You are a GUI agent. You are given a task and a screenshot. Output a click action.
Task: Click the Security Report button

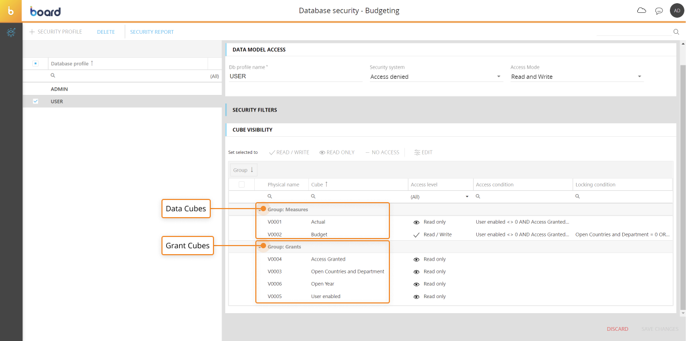(x=152, y=32)
